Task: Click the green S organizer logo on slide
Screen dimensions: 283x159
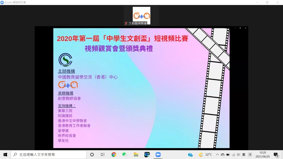Action: tap(65, 60)
